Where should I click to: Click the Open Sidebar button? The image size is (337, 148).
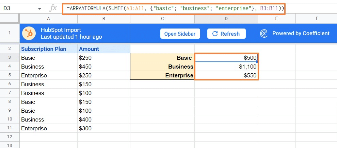[180, 34]
